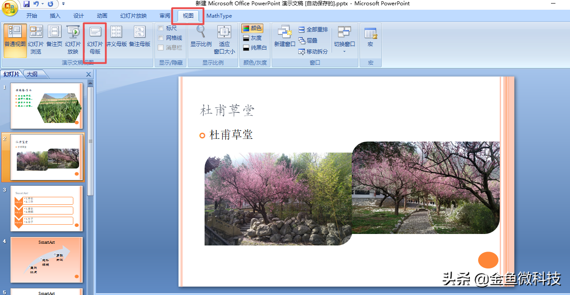570x295 pixels.
Task: Click 移动拆分 move split
Action: [x=313, y=52]
